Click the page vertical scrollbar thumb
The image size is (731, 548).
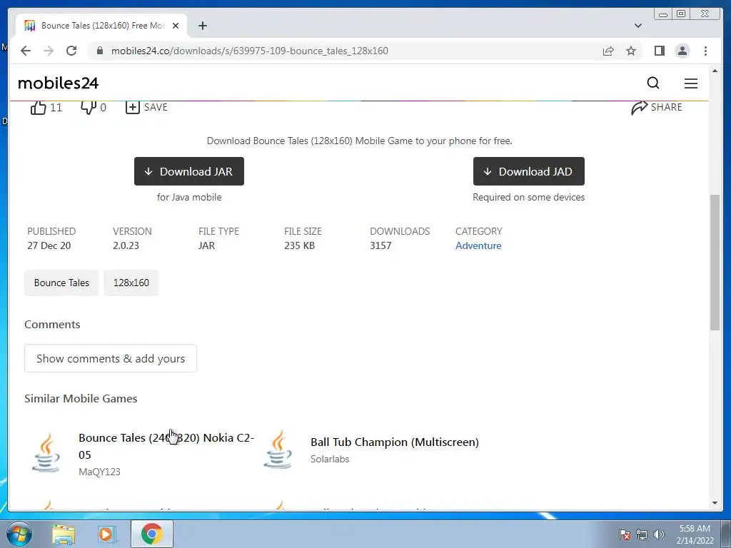[715, 263]
